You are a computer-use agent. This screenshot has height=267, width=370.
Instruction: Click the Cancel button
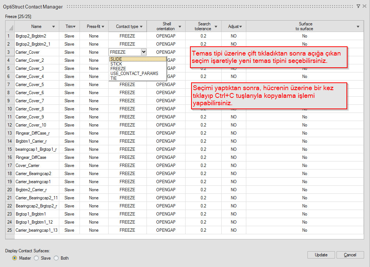350,255
